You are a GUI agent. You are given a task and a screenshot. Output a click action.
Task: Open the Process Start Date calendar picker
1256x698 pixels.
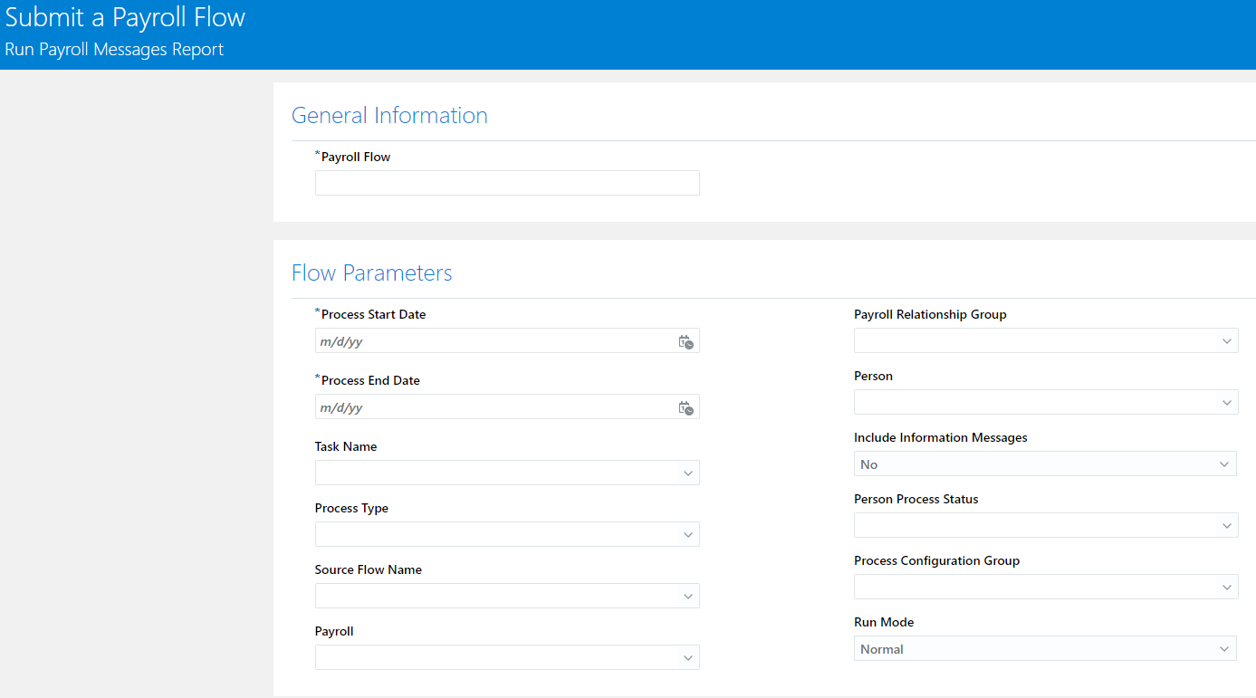tap(686, 341)
